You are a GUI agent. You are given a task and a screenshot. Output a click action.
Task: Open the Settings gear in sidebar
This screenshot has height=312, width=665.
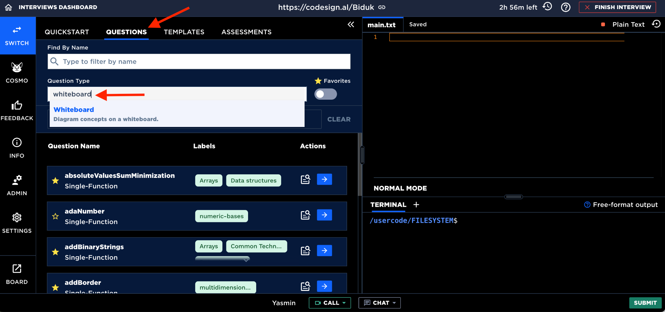(17, 223)
